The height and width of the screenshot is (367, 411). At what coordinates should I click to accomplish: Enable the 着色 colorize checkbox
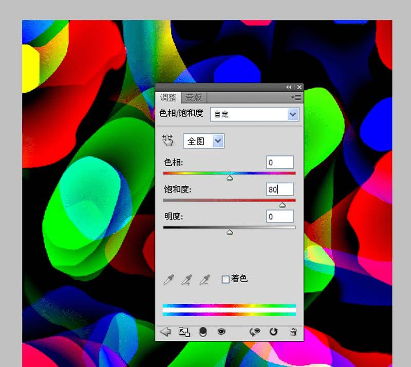point(226,279)
